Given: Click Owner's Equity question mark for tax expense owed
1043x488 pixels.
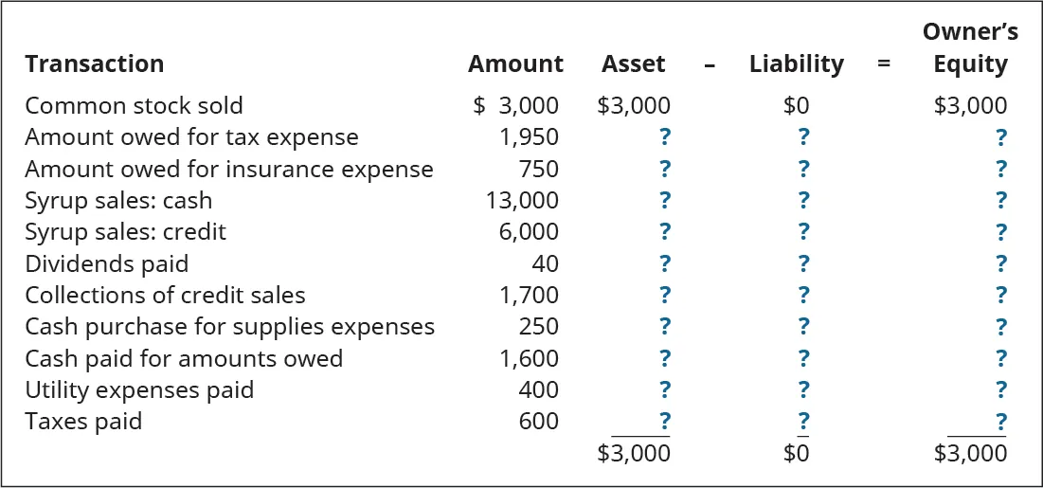Looking at the screenshot, I should coord(1001,137).
